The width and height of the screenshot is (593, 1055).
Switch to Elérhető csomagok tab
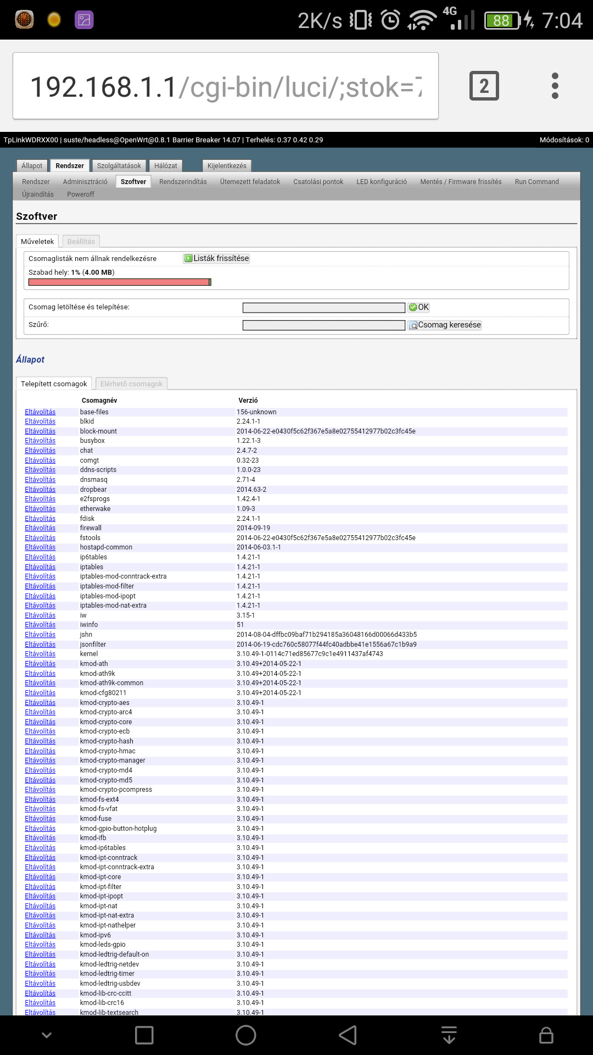[131, 384]
